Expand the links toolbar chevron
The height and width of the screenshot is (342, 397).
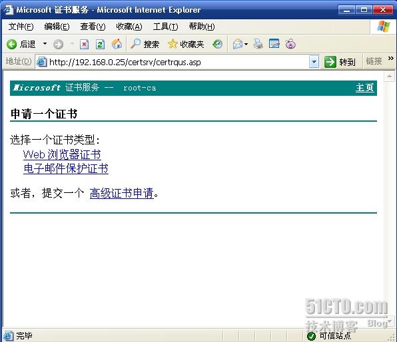coord(391,59)
